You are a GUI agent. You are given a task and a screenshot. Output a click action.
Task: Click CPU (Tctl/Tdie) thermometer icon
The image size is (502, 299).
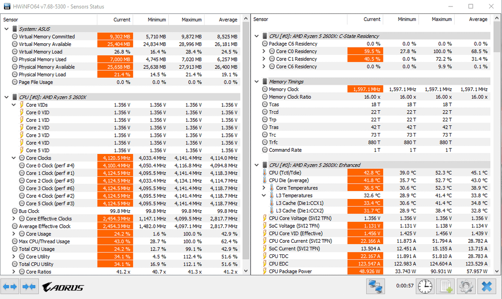[x=265, y=173]
